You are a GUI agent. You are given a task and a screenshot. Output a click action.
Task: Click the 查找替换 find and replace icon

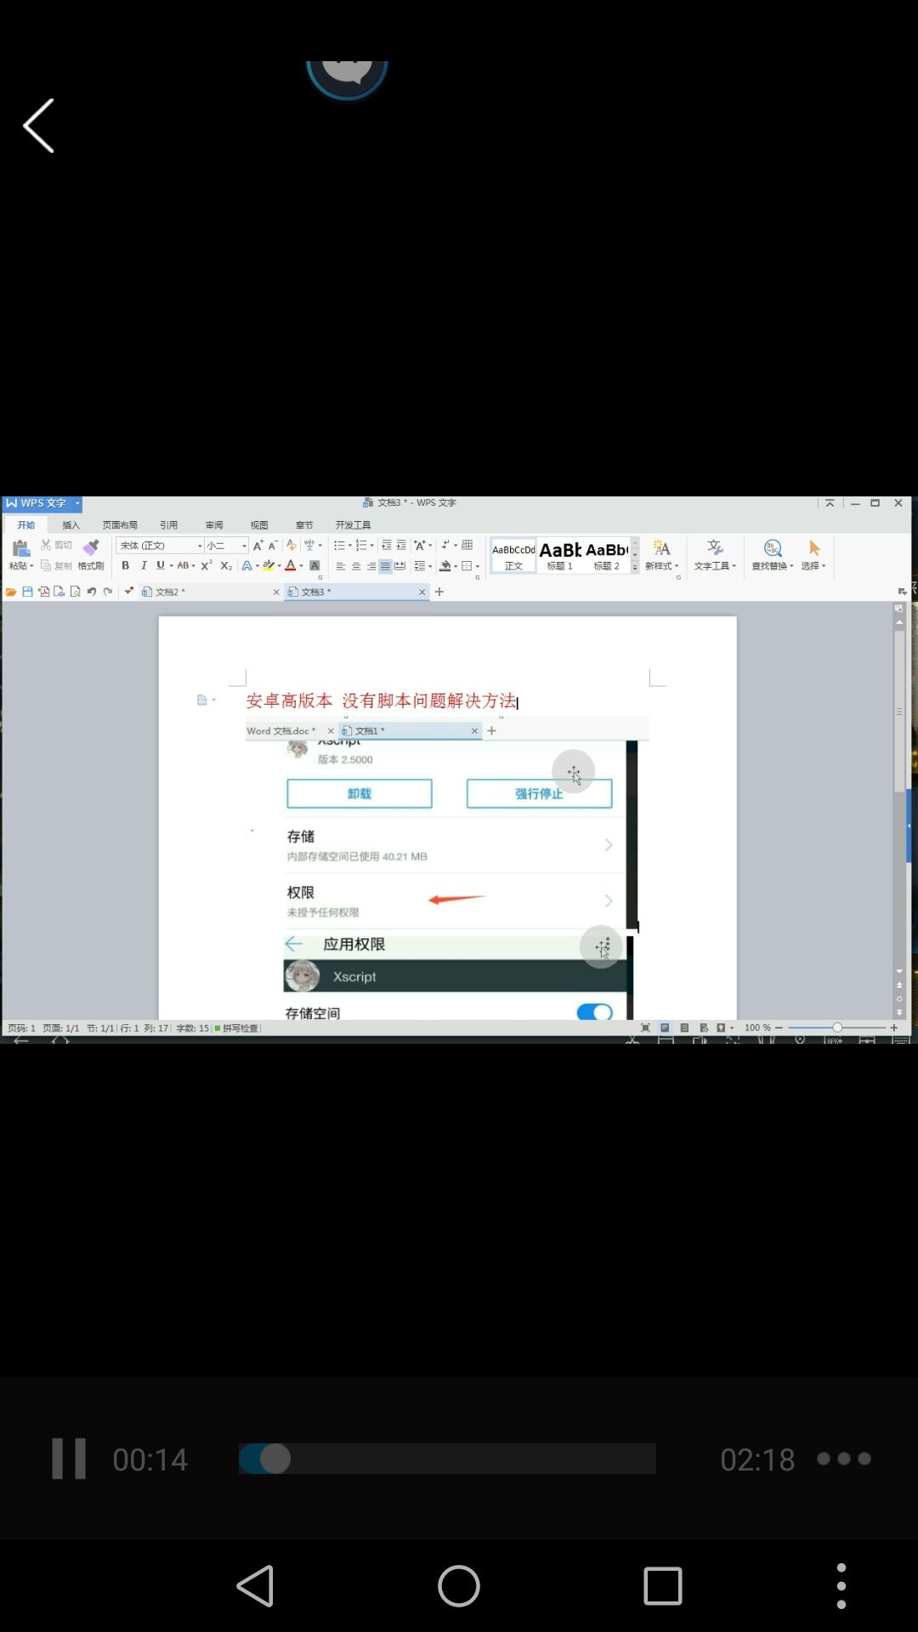(773, 555)
